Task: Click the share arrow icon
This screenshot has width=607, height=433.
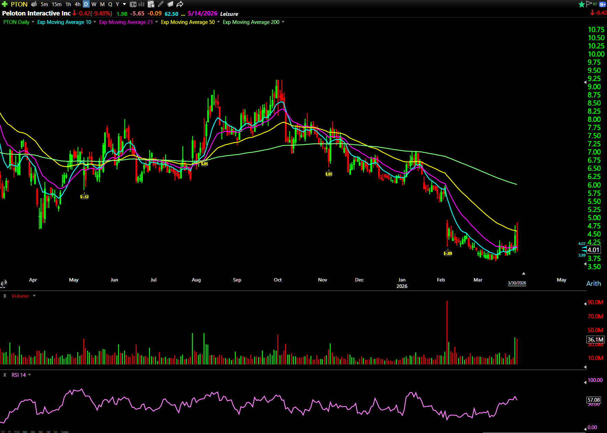Action: coord(180,4)
